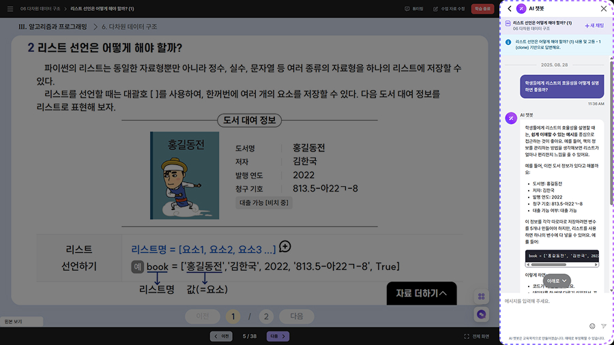
Task: Click the red 학습 종료 button
Action: tap(482, 9)
